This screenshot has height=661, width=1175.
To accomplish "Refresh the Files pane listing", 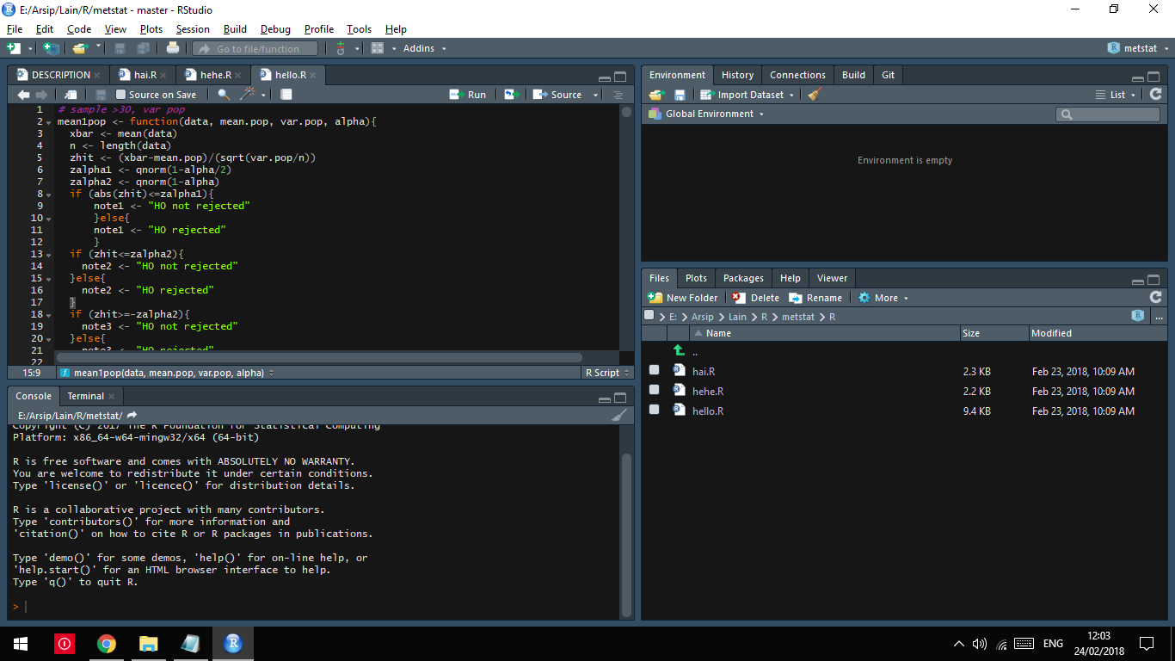I will pyautogui.click(x=1155, y=297).
